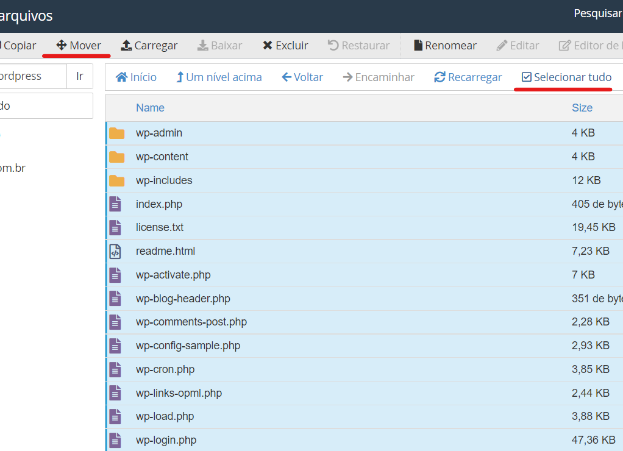Click the wp-config-sample.php file icon
Screen dimensions: 623x451
click(x=115, y=346)
